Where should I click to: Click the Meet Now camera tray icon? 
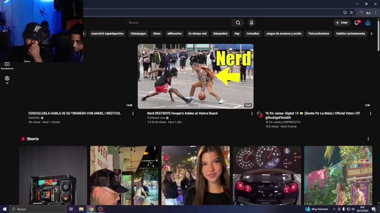pyautogui.click(x=339, y=209)
